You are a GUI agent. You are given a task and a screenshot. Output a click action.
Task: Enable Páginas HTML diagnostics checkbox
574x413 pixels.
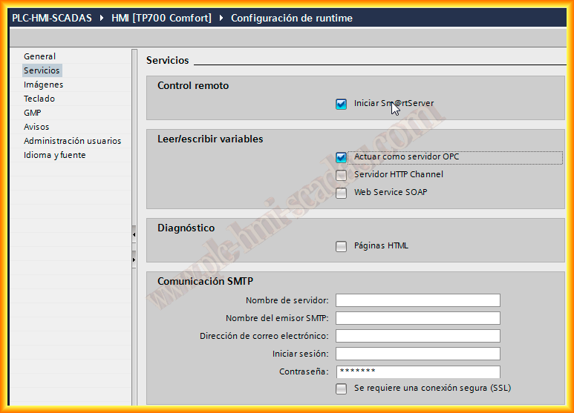coord(341,246)
